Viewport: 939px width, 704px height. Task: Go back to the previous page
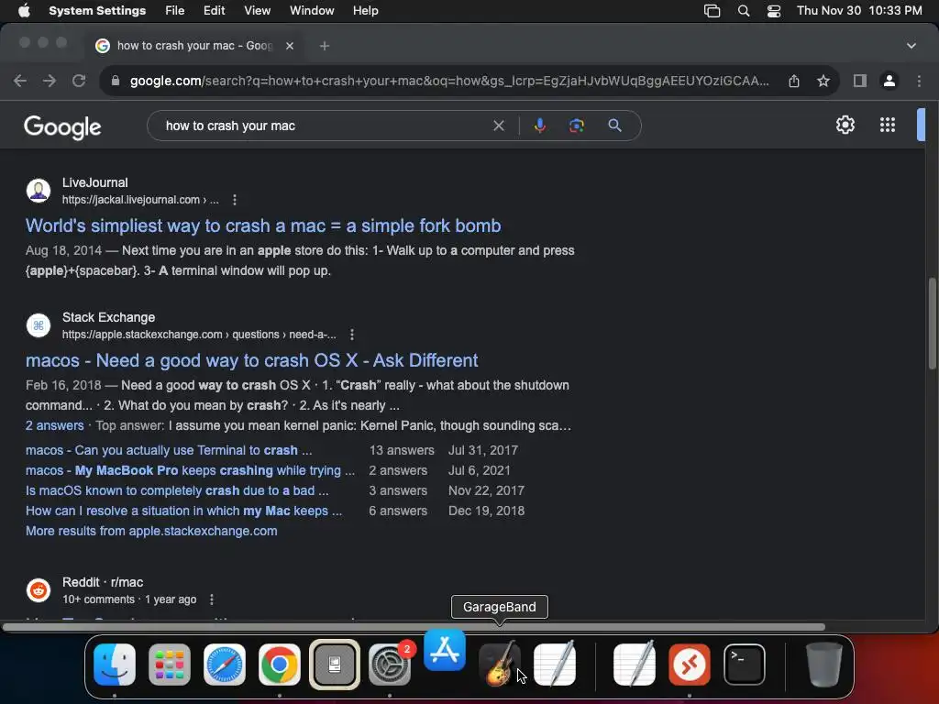(x=20, y=81)
